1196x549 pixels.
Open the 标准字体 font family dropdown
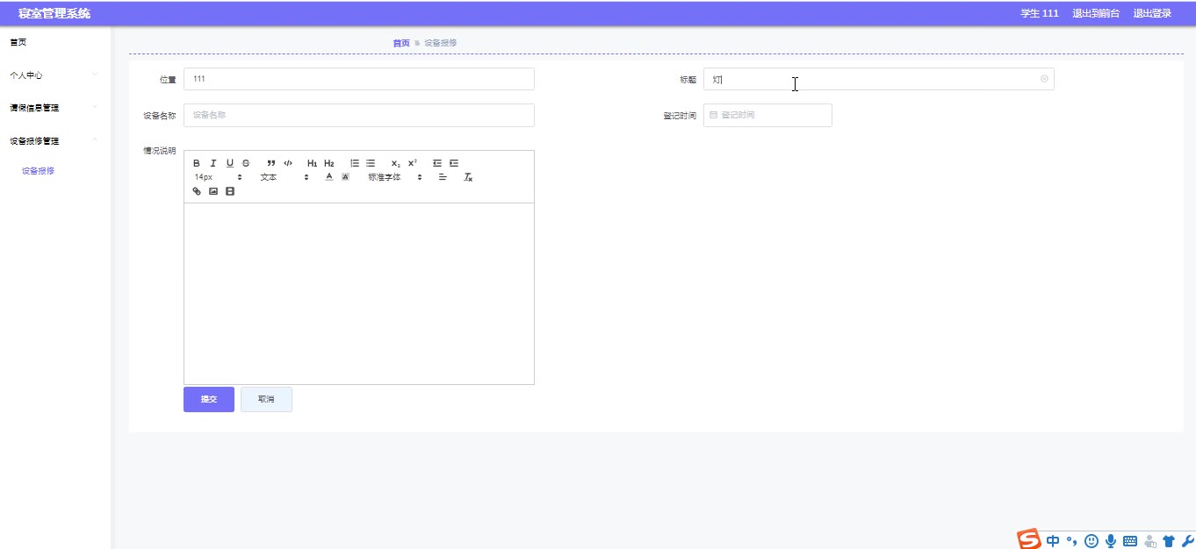pyautogui.click(x=395, y=177)
